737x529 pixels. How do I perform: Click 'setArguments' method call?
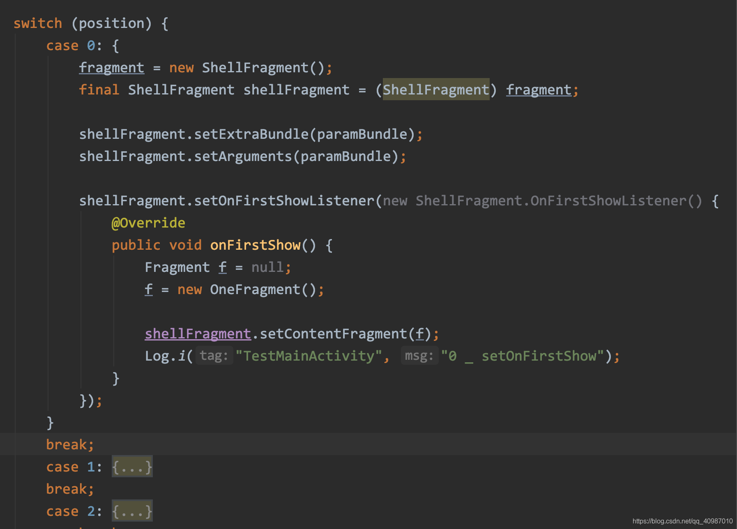coord(243,156)
